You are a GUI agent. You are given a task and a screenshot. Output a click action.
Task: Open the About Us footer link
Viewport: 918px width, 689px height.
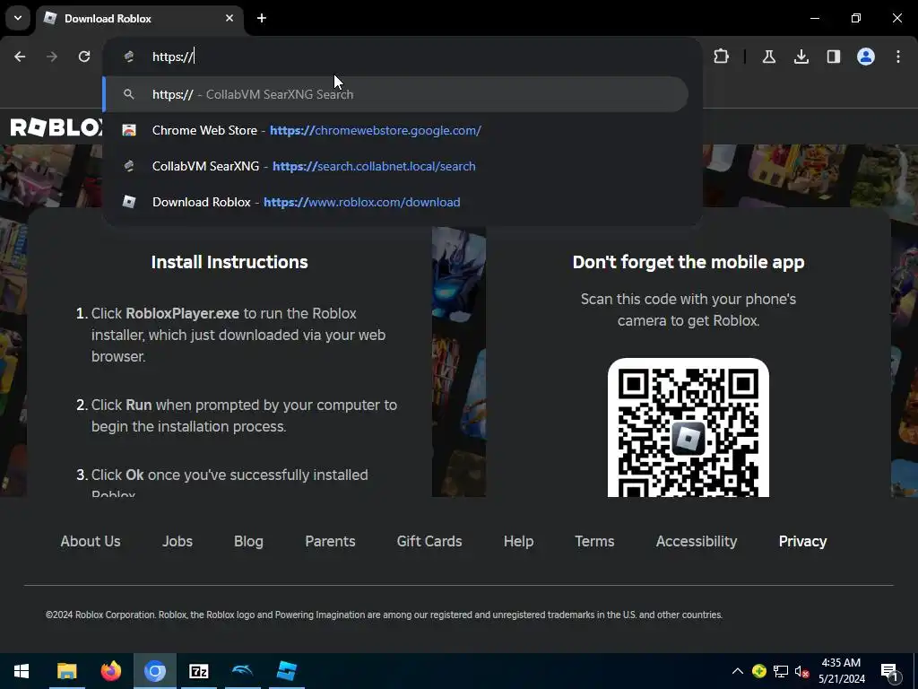pyautogui.click(x=91, y=541)
